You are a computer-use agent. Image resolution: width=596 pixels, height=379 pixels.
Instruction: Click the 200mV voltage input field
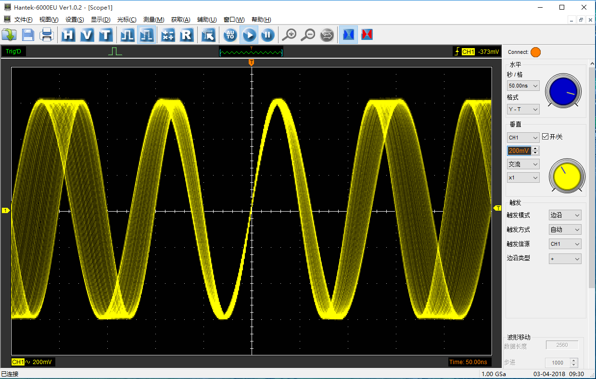click(x=519, y=151)
